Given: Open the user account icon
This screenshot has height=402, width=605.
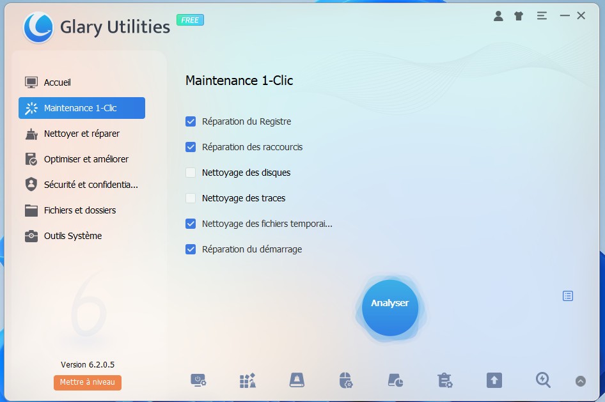Looking at the screenshot, I should coord(498,16).
